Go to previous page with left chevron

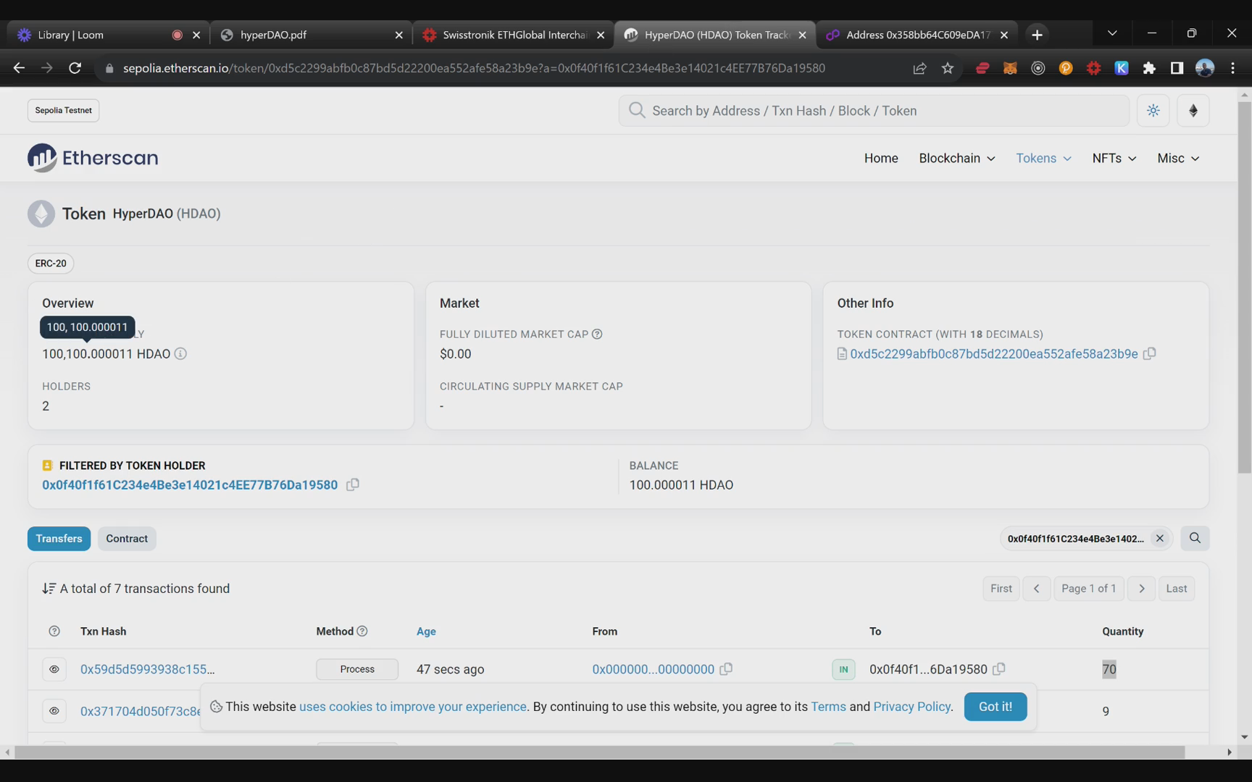(x=1036, y=588)
